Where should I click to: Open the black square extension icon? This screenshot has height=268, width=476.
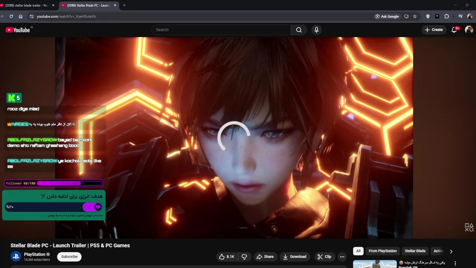[437, 16]
